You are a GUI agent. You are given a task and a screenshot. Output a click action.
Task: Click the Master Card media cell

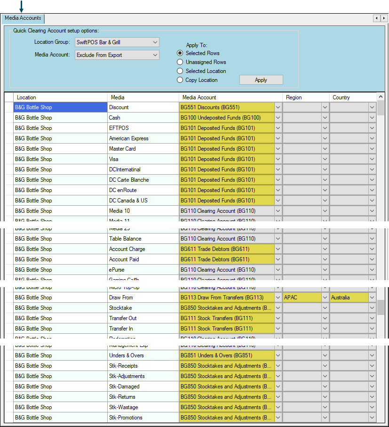pyautogui.click(x=143, y=149)
